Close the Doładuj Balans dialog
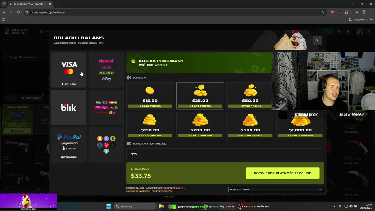Image resolution: width=375 pixels, height=211 pixels. pyautogui.click(x=317, y=40)
